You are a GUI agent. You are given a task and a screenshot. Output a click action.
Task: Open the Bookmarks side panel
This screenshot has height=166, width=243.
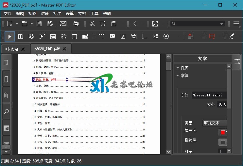[6, 79]
